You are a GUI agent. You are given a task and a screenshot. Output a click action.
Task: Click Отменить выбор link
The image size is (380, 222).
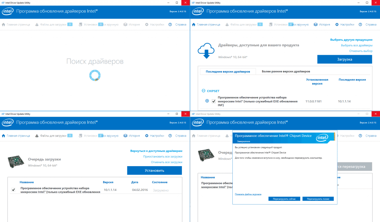tap(361, 51)
